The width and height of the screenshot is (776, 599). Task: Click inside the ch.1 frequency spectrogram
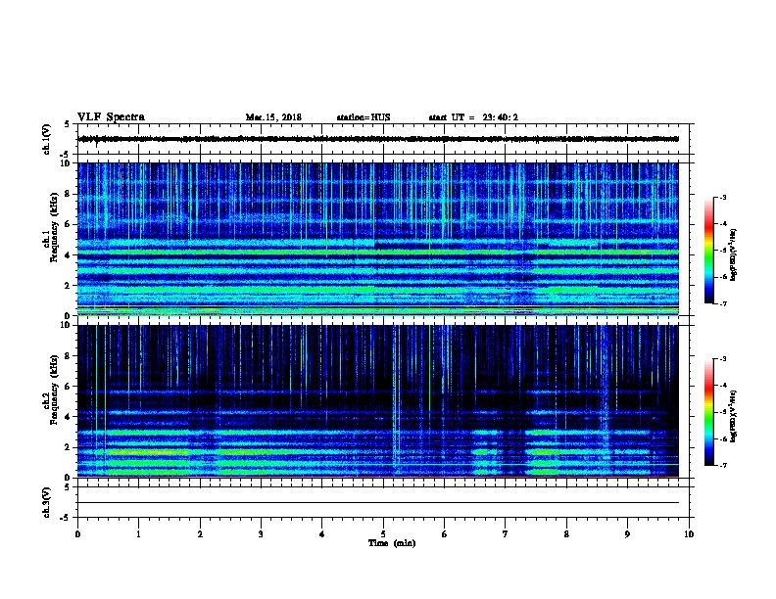378,239
